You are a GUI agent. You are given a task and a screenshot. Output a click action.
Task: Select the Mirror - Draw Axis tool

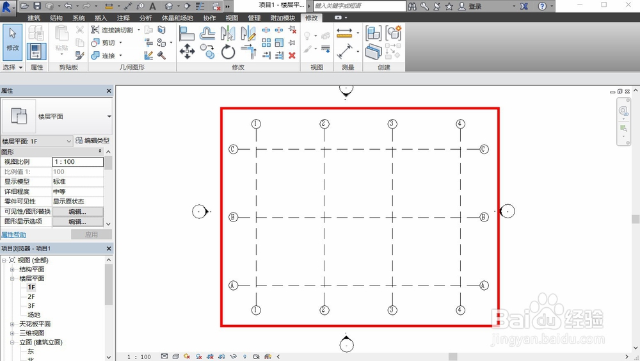pos(248,33)
